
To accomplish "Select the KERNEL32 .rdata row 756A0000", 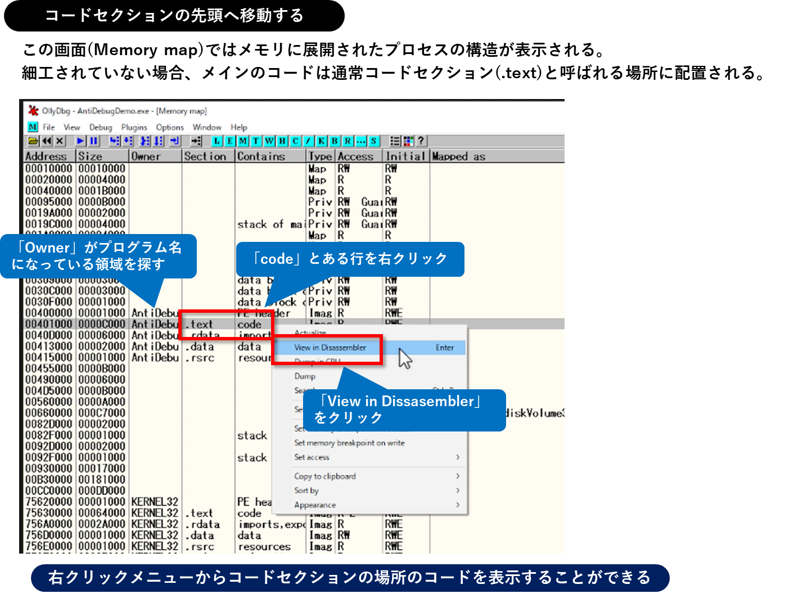I will [294, 524].
